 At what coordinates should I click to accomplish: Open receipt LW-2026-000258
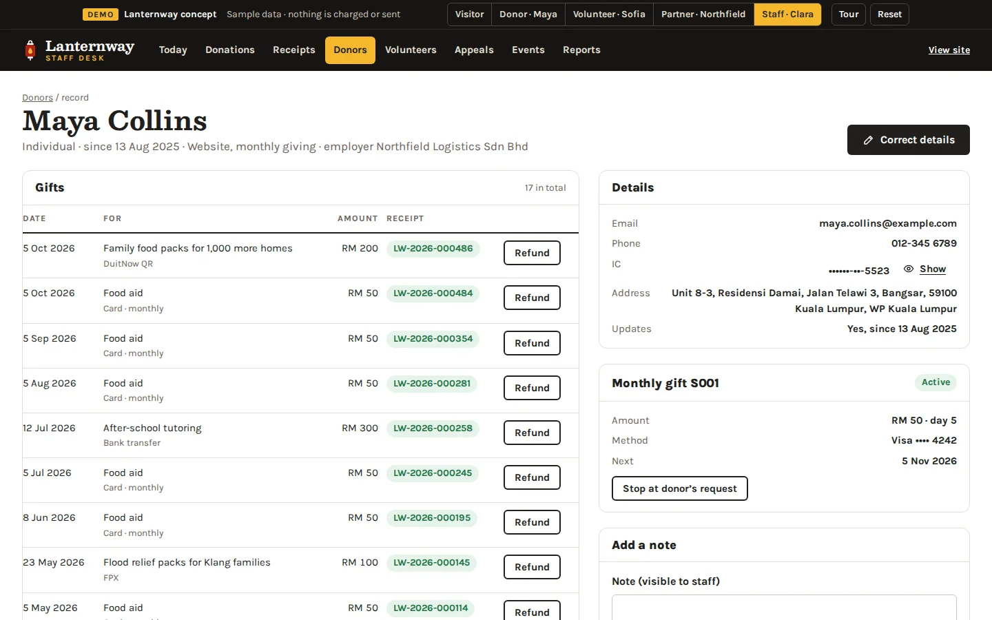pos(433,428)
